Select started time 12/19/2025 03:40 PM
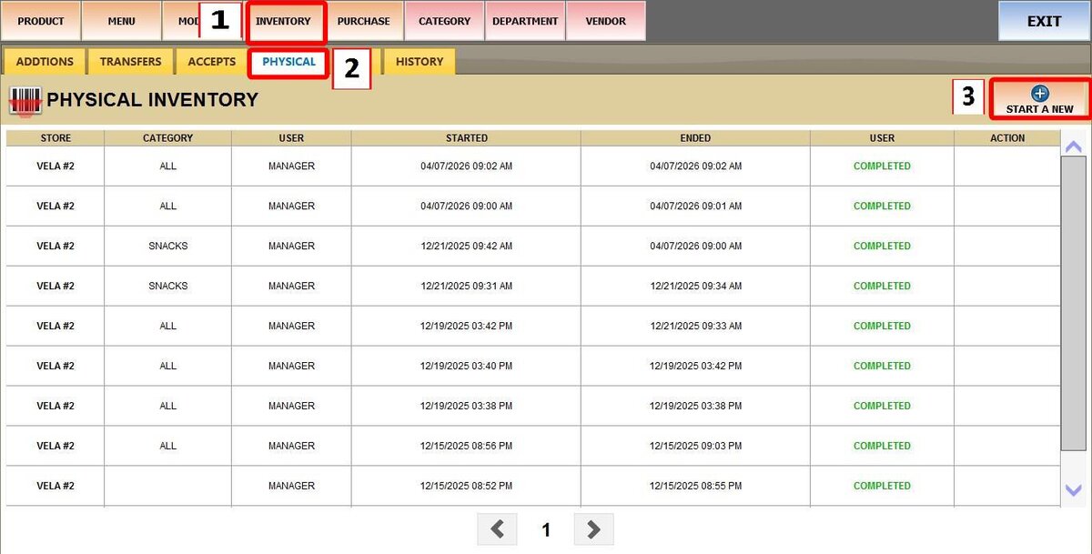The height and width of the screenshot is (554, 1092). [467, 367]
